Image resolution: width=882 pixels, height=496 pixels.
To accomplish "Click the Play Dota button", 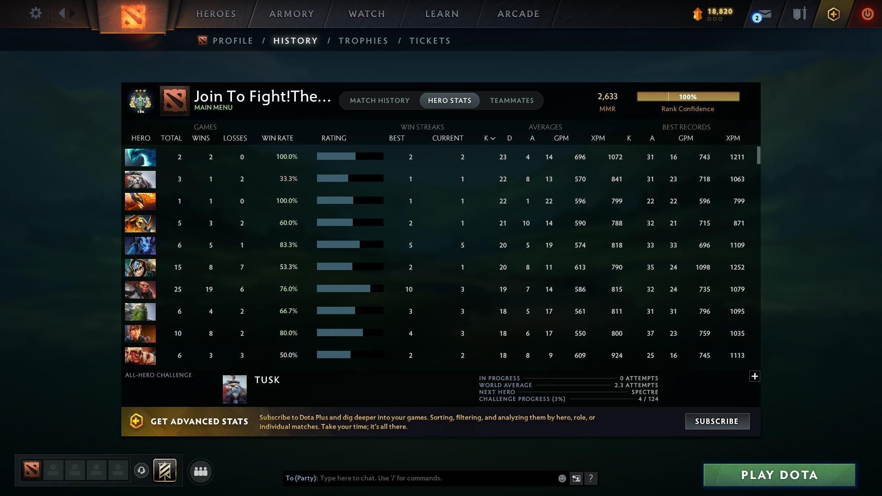I will 779,475.
